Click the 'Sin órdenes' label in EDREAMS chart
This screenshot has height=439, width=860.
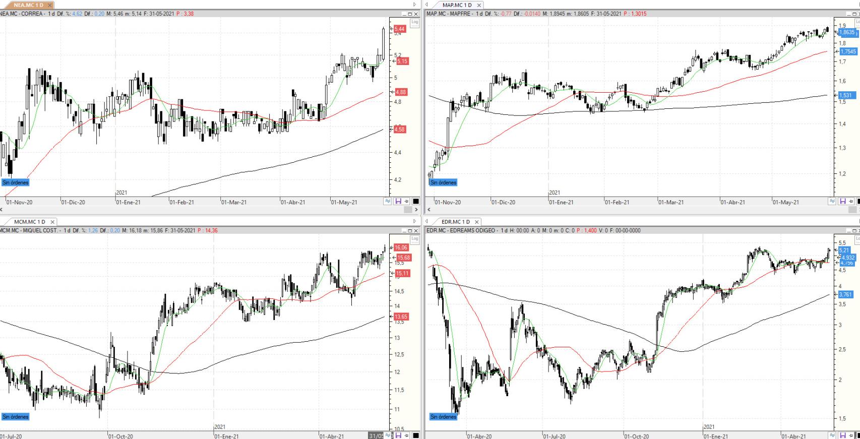443,417
